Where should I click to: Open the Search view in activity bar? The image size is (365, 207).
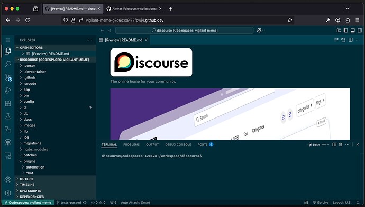click(8, 64)
